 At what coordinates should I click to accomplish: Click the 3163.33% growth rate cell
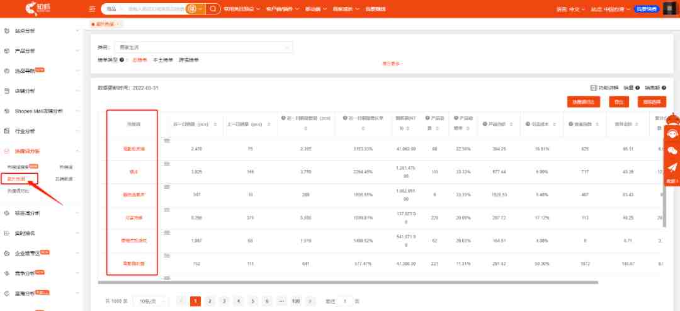(363, 149)
